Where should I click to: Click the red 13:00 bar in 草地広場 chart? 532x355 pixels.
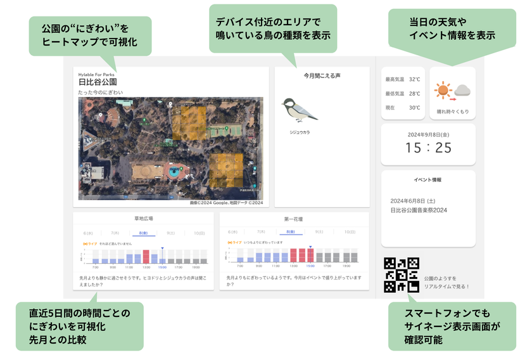tap(146, 257)
